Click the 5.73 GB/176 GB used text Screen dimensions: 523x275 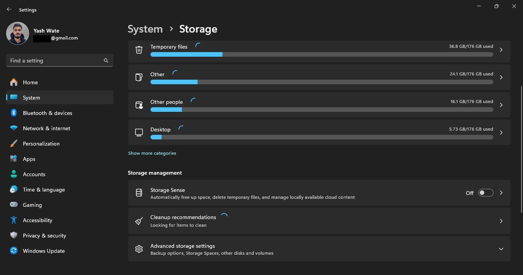click(471, 129)
